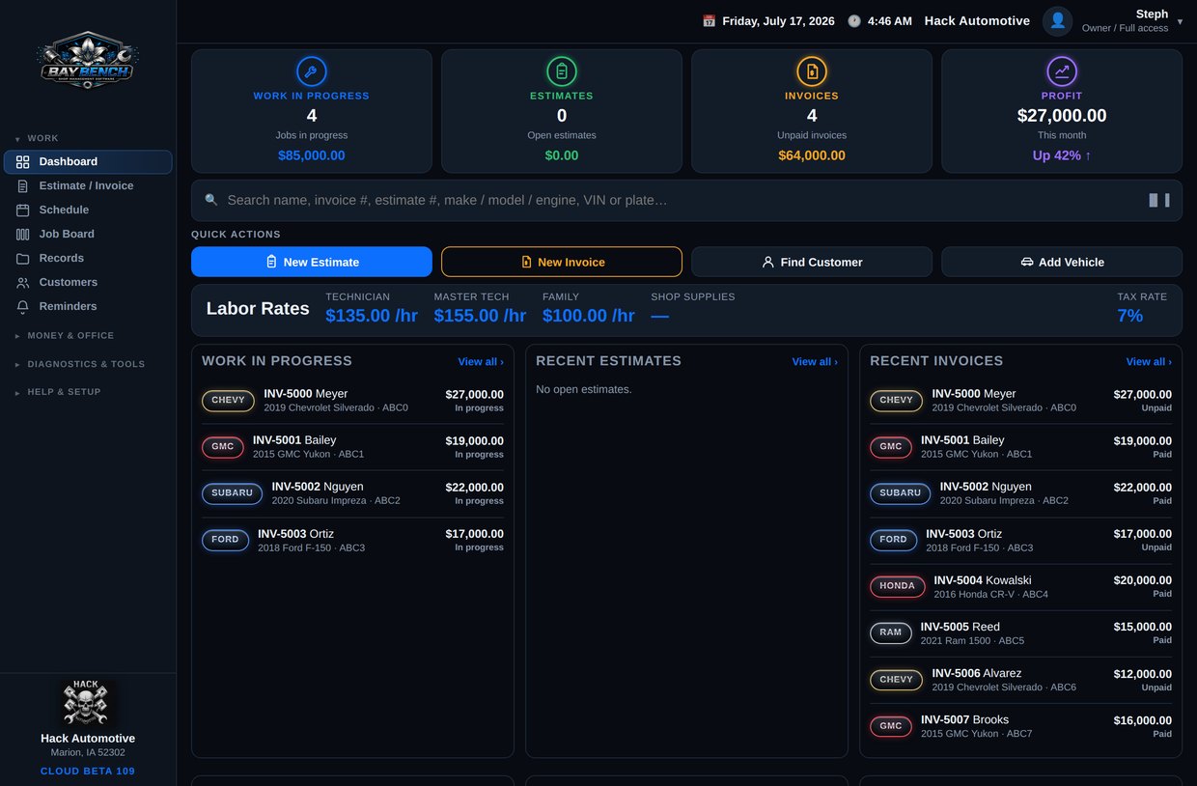Click GMC badge on Work In Progress INV-5001
The image size is (1197, 786).
(223, 447)
